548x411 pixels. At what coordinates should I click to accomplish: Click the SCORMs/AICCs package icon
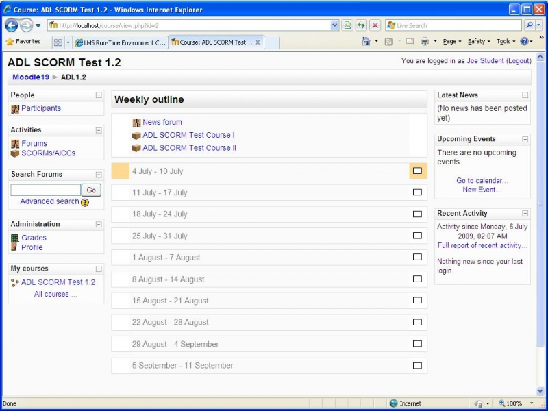coord(15,153)
